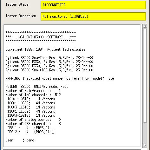Screen dimensions: 150x150
Task: Click the '10603-11516: 1M Vectors' line
Action: 31,107
